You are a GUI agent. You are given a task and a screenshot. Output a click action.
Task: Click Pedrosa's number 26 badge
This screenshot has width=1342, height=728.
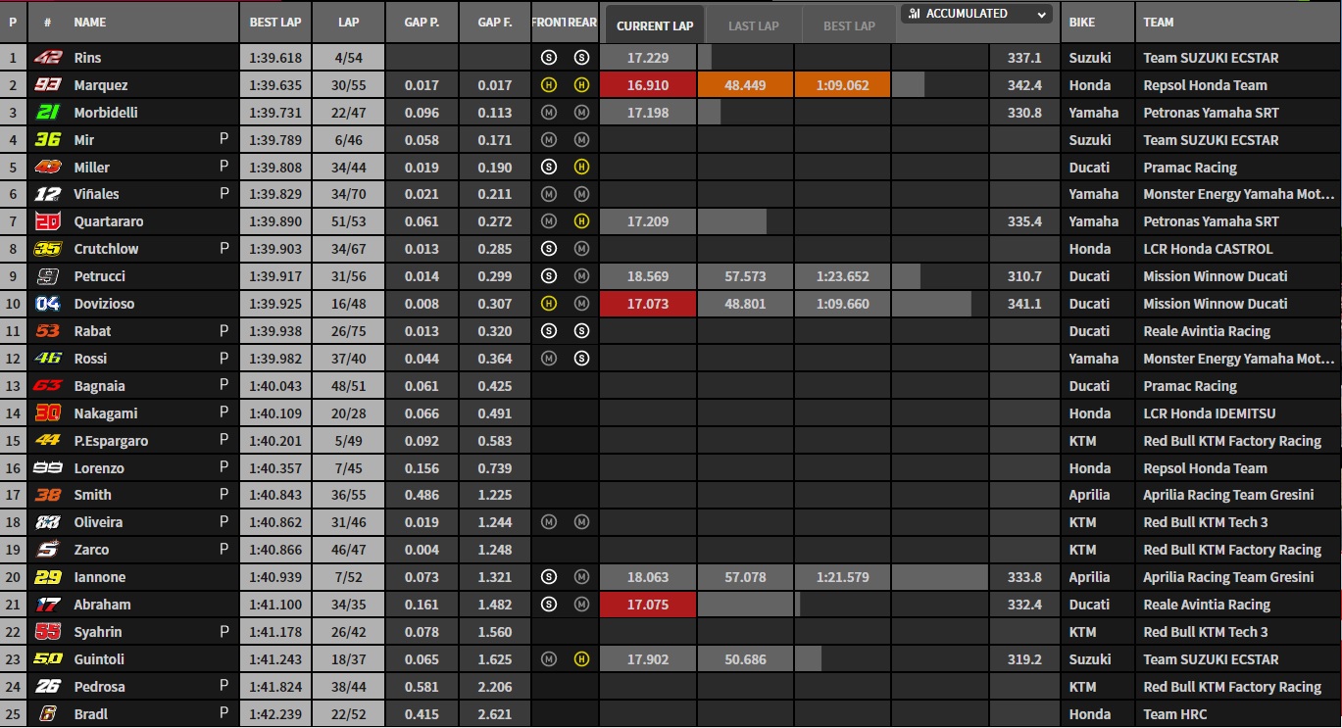[47, 687]
